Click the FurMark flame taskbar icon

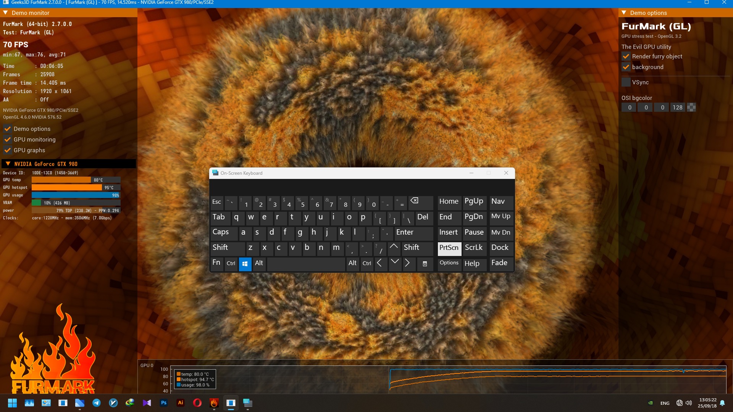(214, 403)
